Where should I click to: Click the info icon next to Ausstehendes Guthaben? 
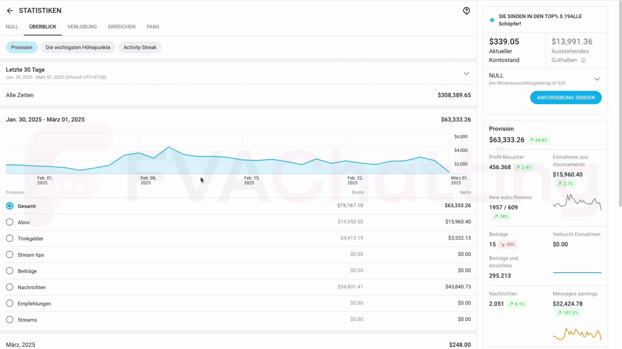(583, 60)
